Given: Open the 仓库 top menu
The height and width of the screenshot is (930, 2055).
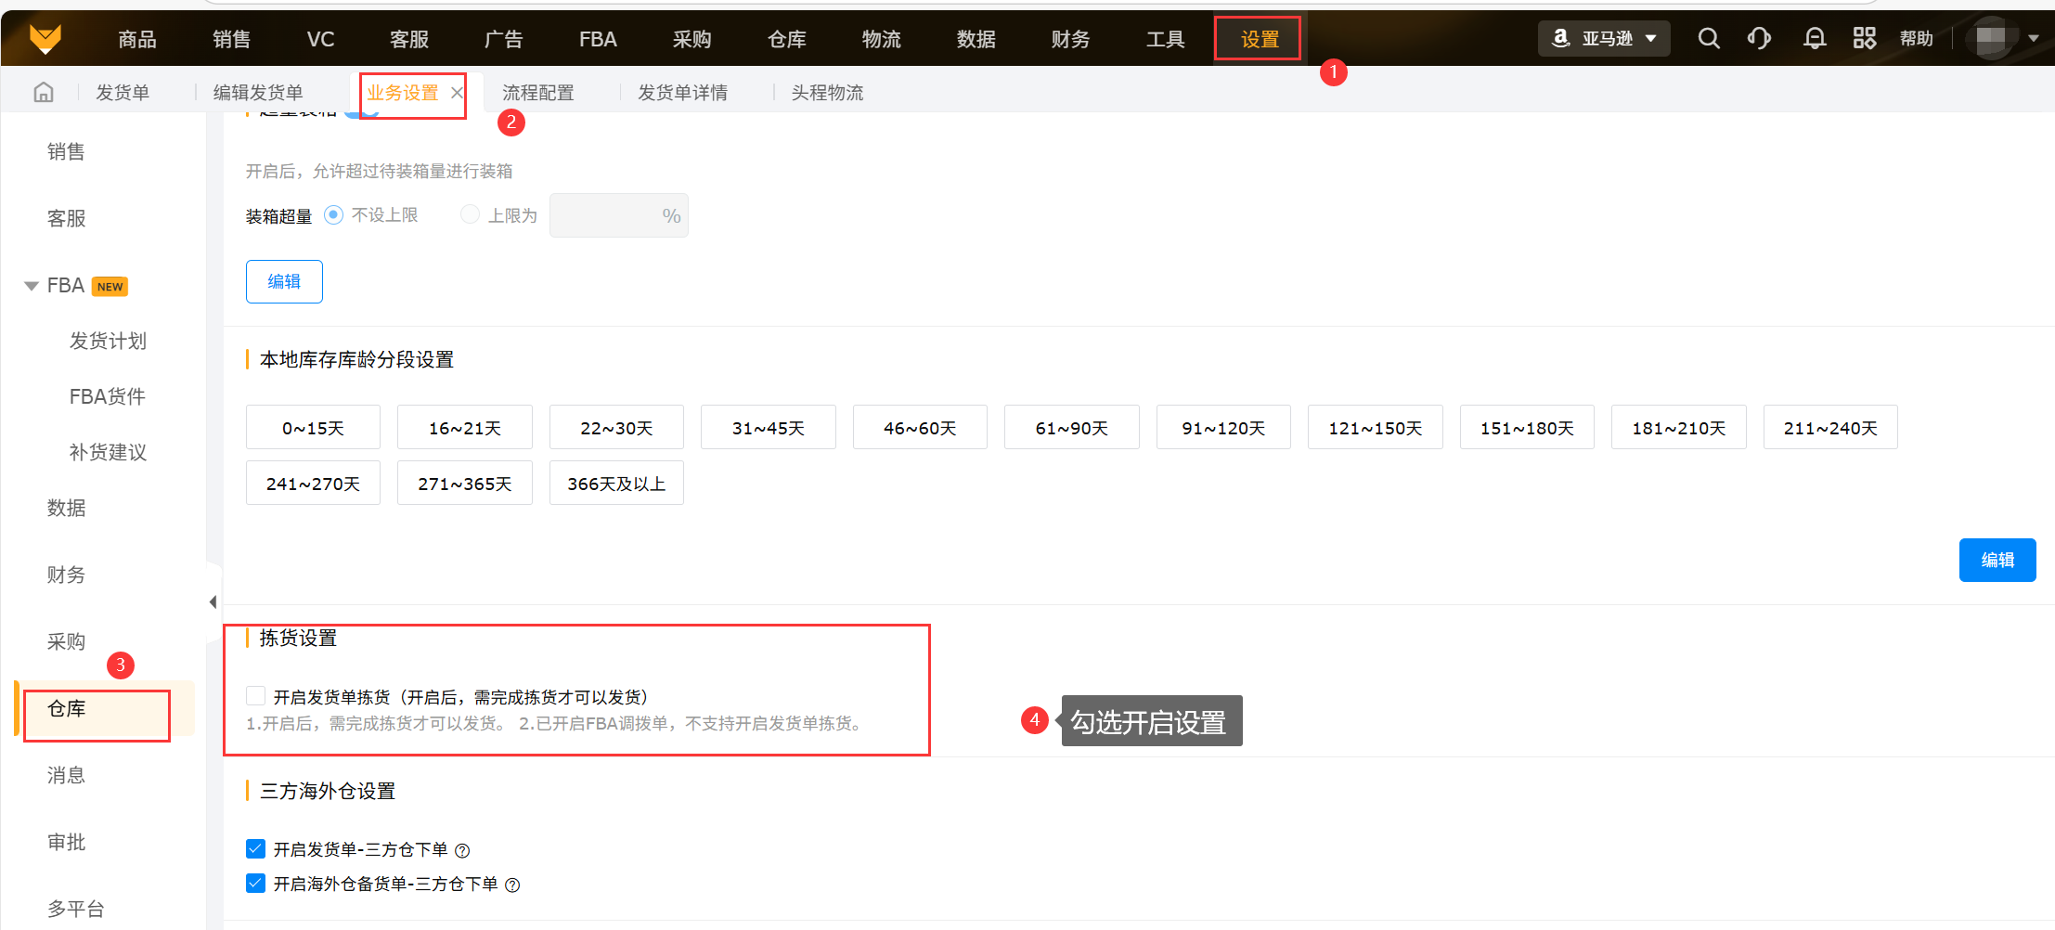Looking at the screenshot, I should pyautogui.click(x=787, y=39).
